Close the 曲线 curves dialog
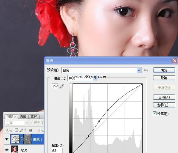The width and height of the screenshot is (178, 153). pos(175,61)
